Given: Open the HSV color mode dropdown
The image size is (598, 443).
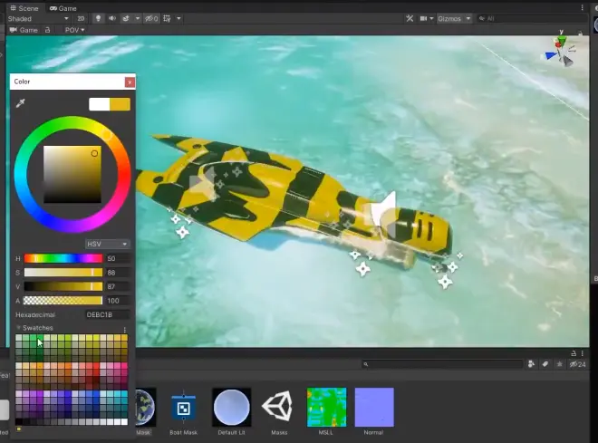Looking at the screenshot, I should click(107, 244).
